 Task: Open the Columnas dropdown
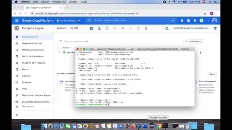click(196, 42)
